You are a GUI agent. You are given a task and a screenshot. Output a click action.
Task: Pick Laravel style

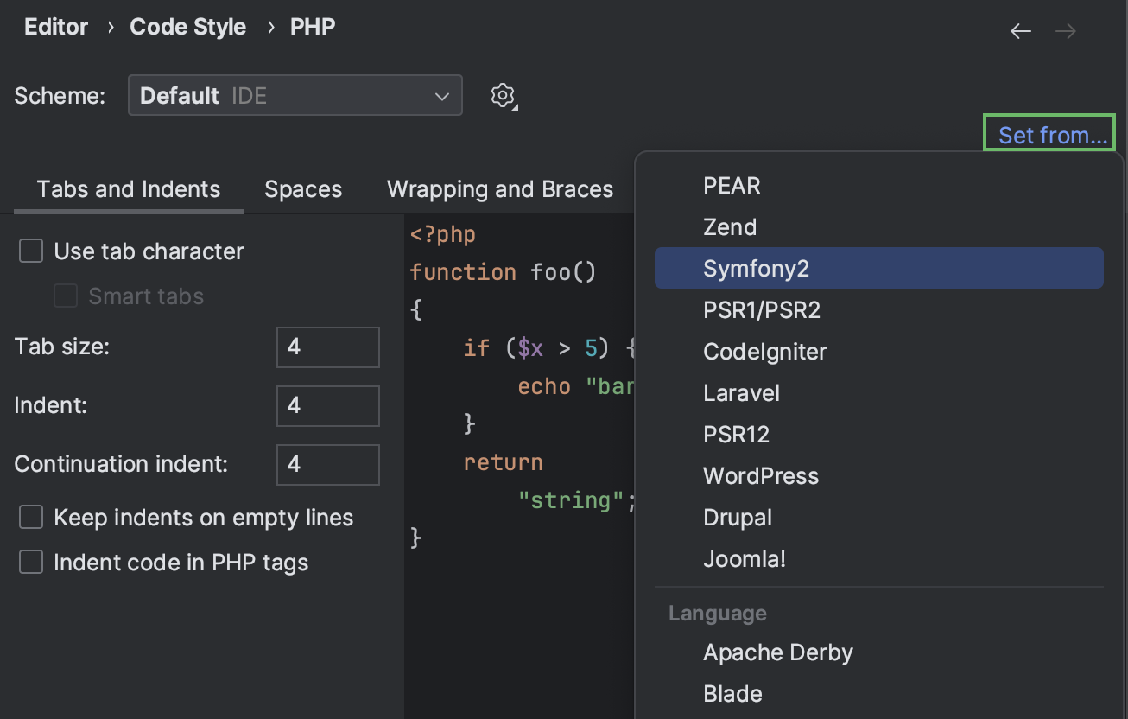879,393
